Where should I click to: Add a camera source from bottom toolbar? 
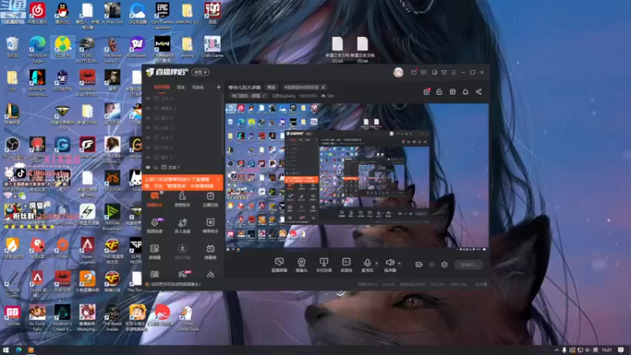coord(301,265)
